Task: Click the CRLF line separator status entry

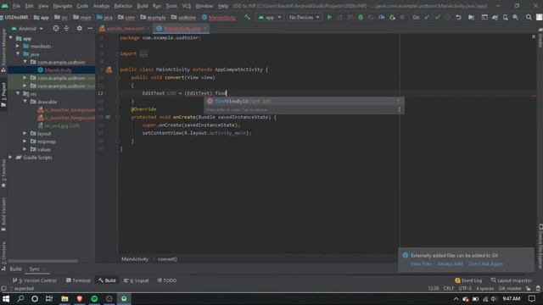Action: pos(449,288)
